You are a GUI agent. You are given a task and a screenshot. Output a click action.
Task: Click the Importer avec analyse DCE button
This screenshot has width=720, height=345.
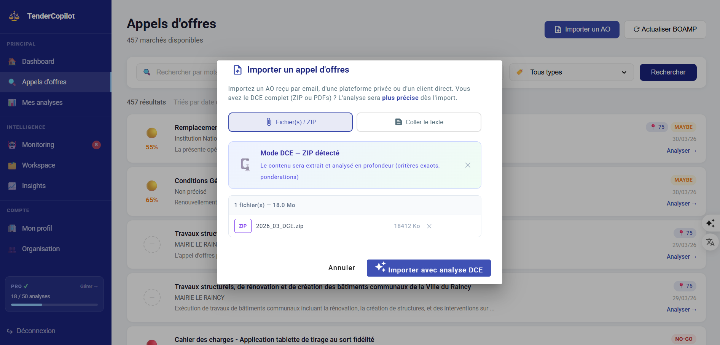pyautogui.click(x=428, y=268)
